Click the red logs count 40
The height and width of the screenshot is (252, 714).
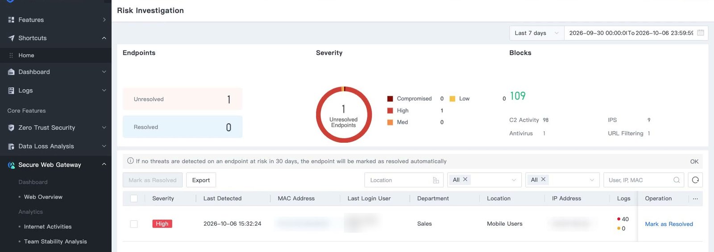(625, 219)
